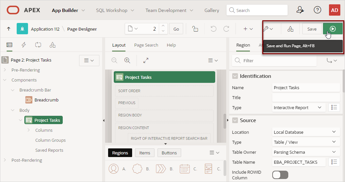Click the Expand layout icon
345x182 pixels.
(146, 60)
